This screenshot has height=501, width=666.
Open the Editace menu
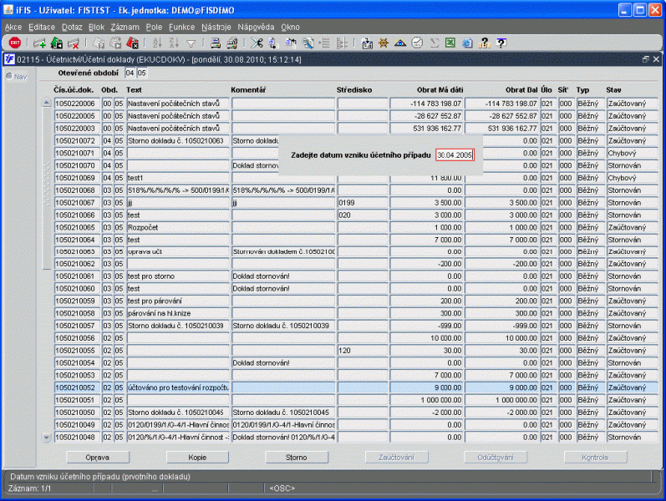(42, 28)
